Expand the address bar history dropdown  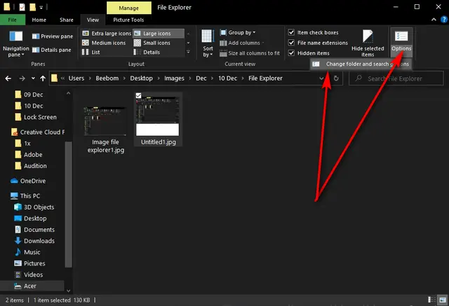click(321, 78)
